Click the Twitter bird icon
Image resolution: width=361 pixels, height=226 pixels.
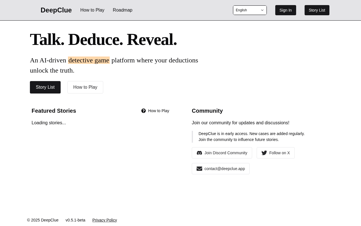tap(264, 153)
